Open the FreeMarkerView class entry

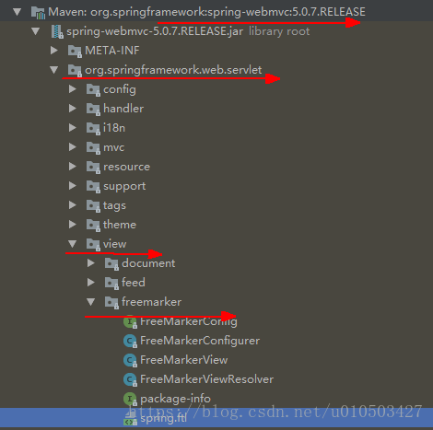point(183,360)
